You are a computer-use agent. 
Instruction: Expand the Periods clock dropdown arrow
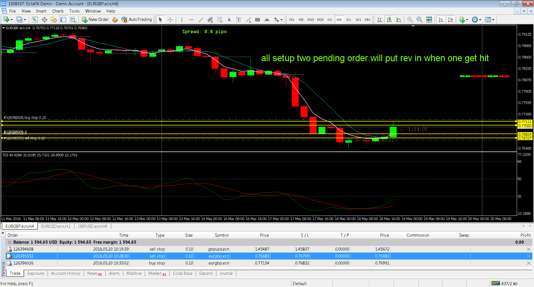pos(480,20)
